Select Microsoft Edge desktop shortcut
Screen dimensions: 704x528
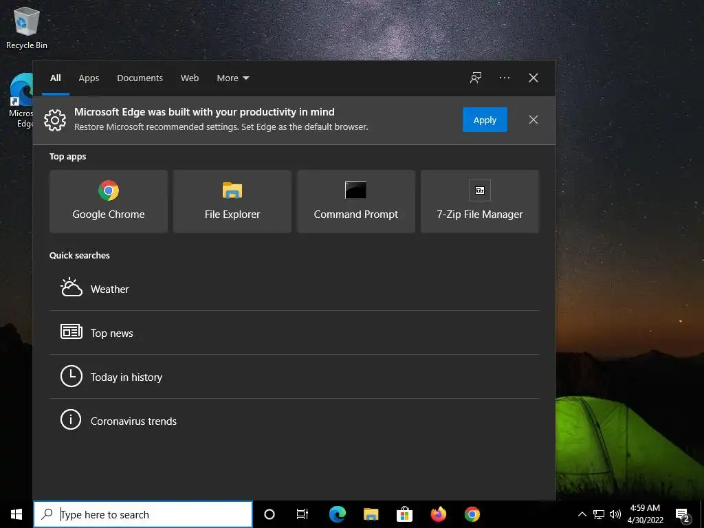point(21,101)
